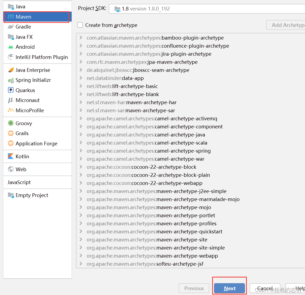
Task: Select maven-archetype-mojo row
Action: tap(191, 207)
